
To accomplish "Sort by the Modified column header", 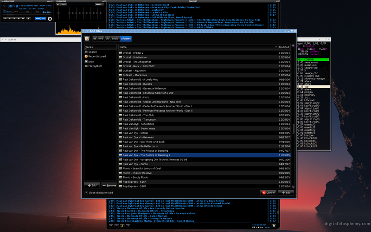I will 284,47.
